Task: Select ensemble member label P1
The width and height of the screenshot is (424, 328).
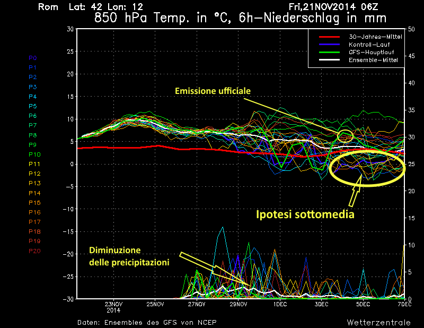Action: pyautogui.click(x=33, y=67)
